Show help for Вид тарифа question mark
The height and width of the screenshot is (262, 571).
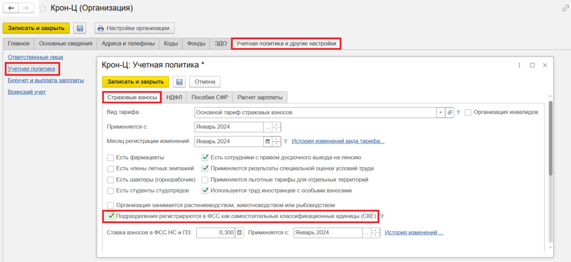[459, 113]
